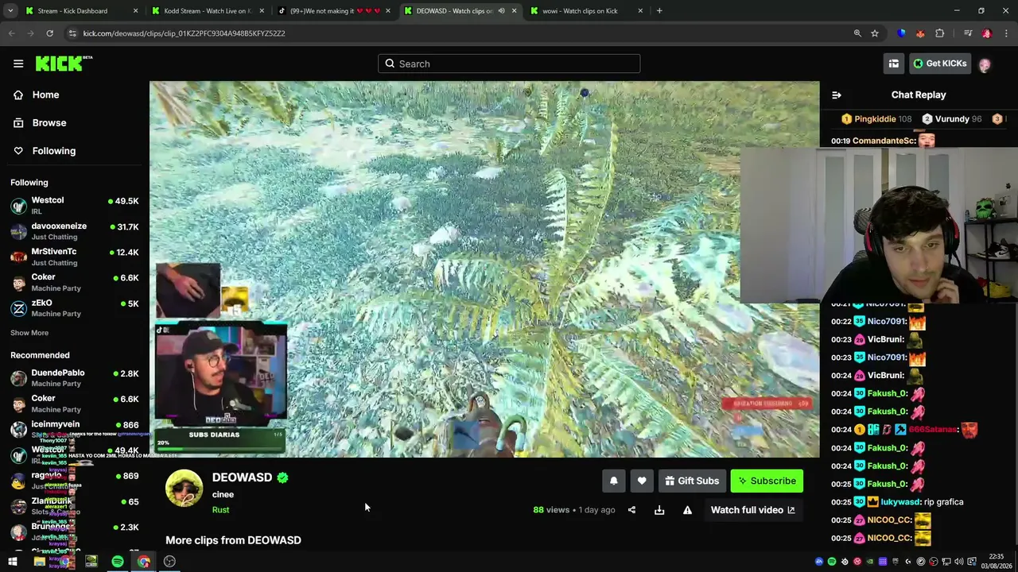Bookmark this page with star icon

tap(875, 33)
